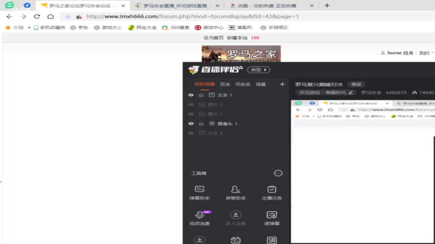Click the TV-shaped tool icon in toolbox
The width and height of the screenshot is (435, 244).
click(235, 240)
